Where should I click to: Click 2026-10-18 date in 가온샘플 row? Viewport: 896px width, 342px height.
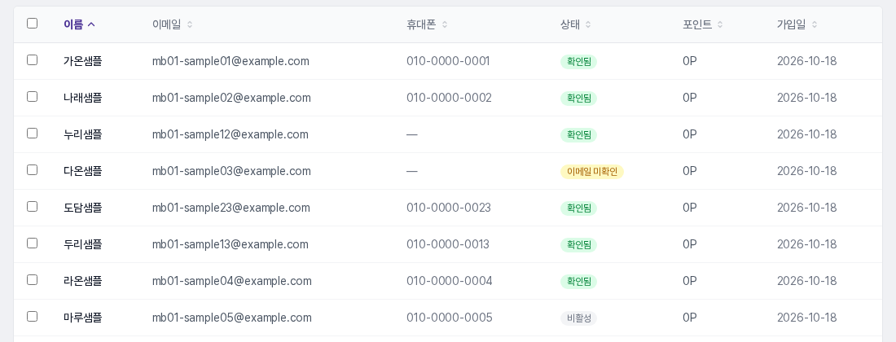pyautogui.click(x=807, y=61)
